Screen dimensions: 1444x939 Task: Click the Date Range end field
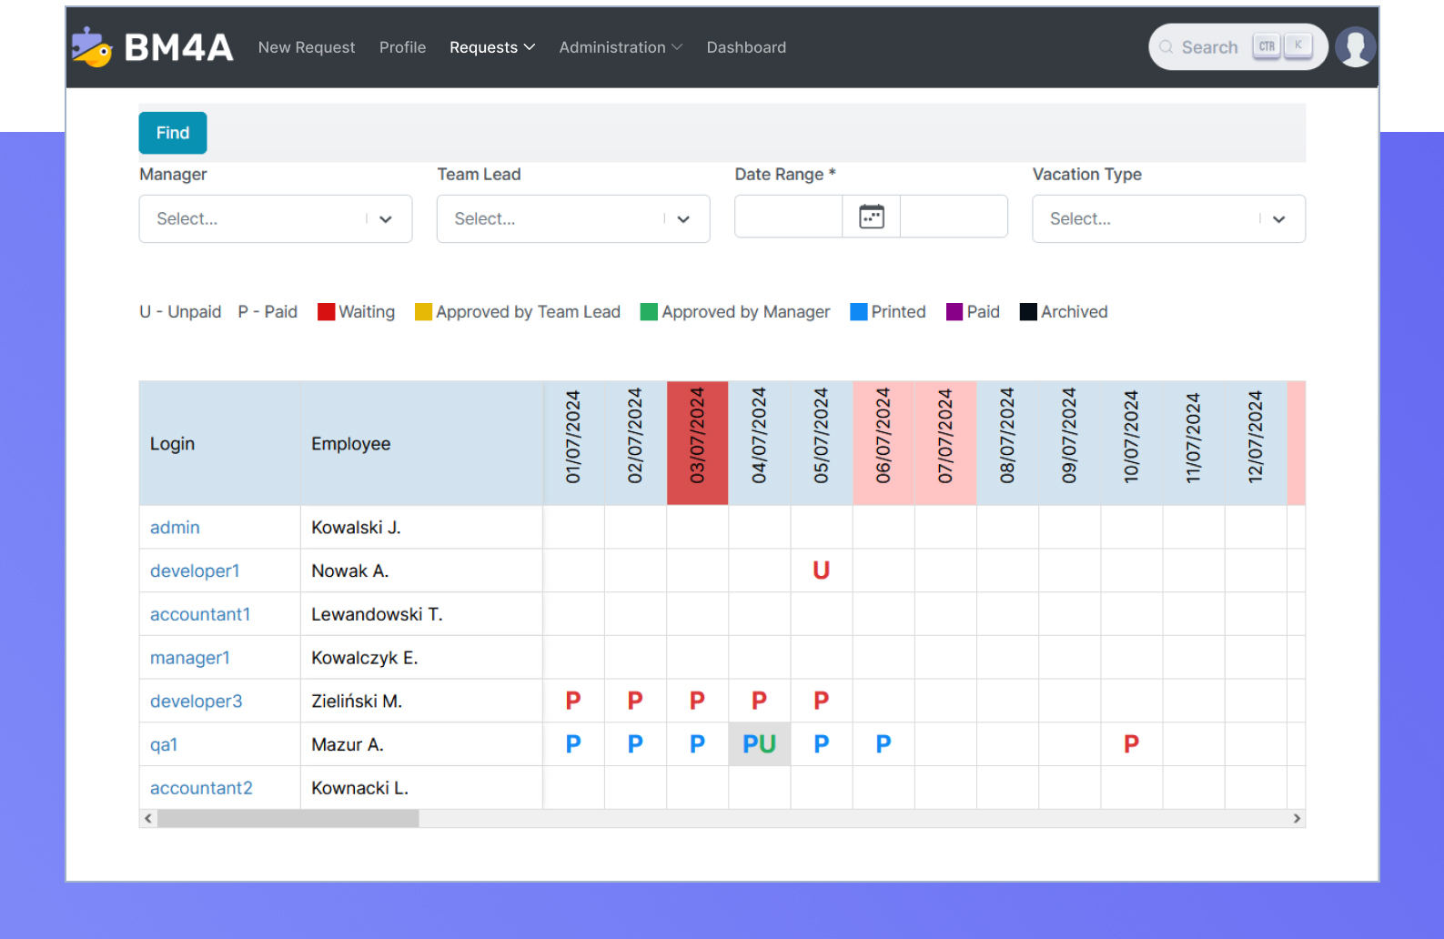(954, 217)
